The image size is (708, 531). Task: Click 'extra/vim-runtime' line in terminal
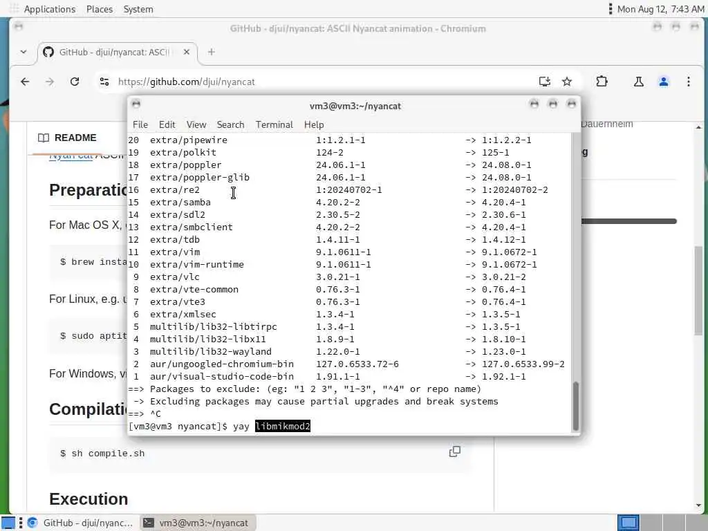(333, 265)
